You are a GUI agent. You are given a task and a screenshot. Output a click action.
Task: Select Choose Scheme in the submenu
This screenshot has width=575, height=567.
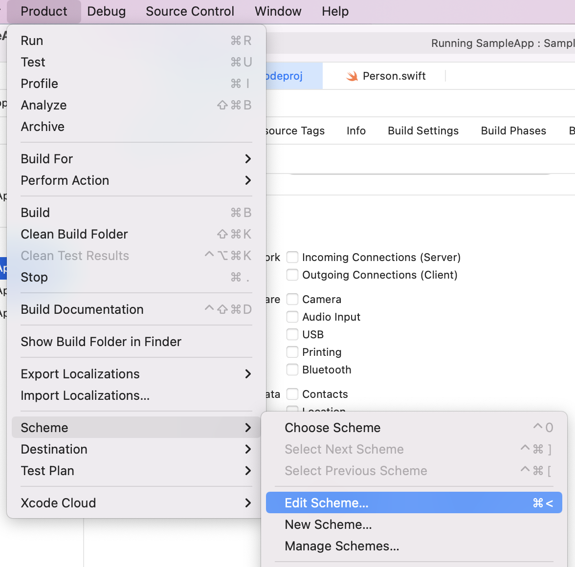click(414, 428)
